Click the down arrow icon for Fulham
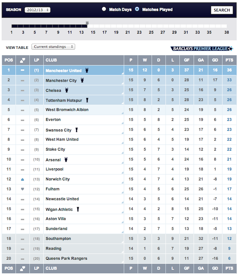The height and width of the screenshot is (275, 239). (22, 189)
